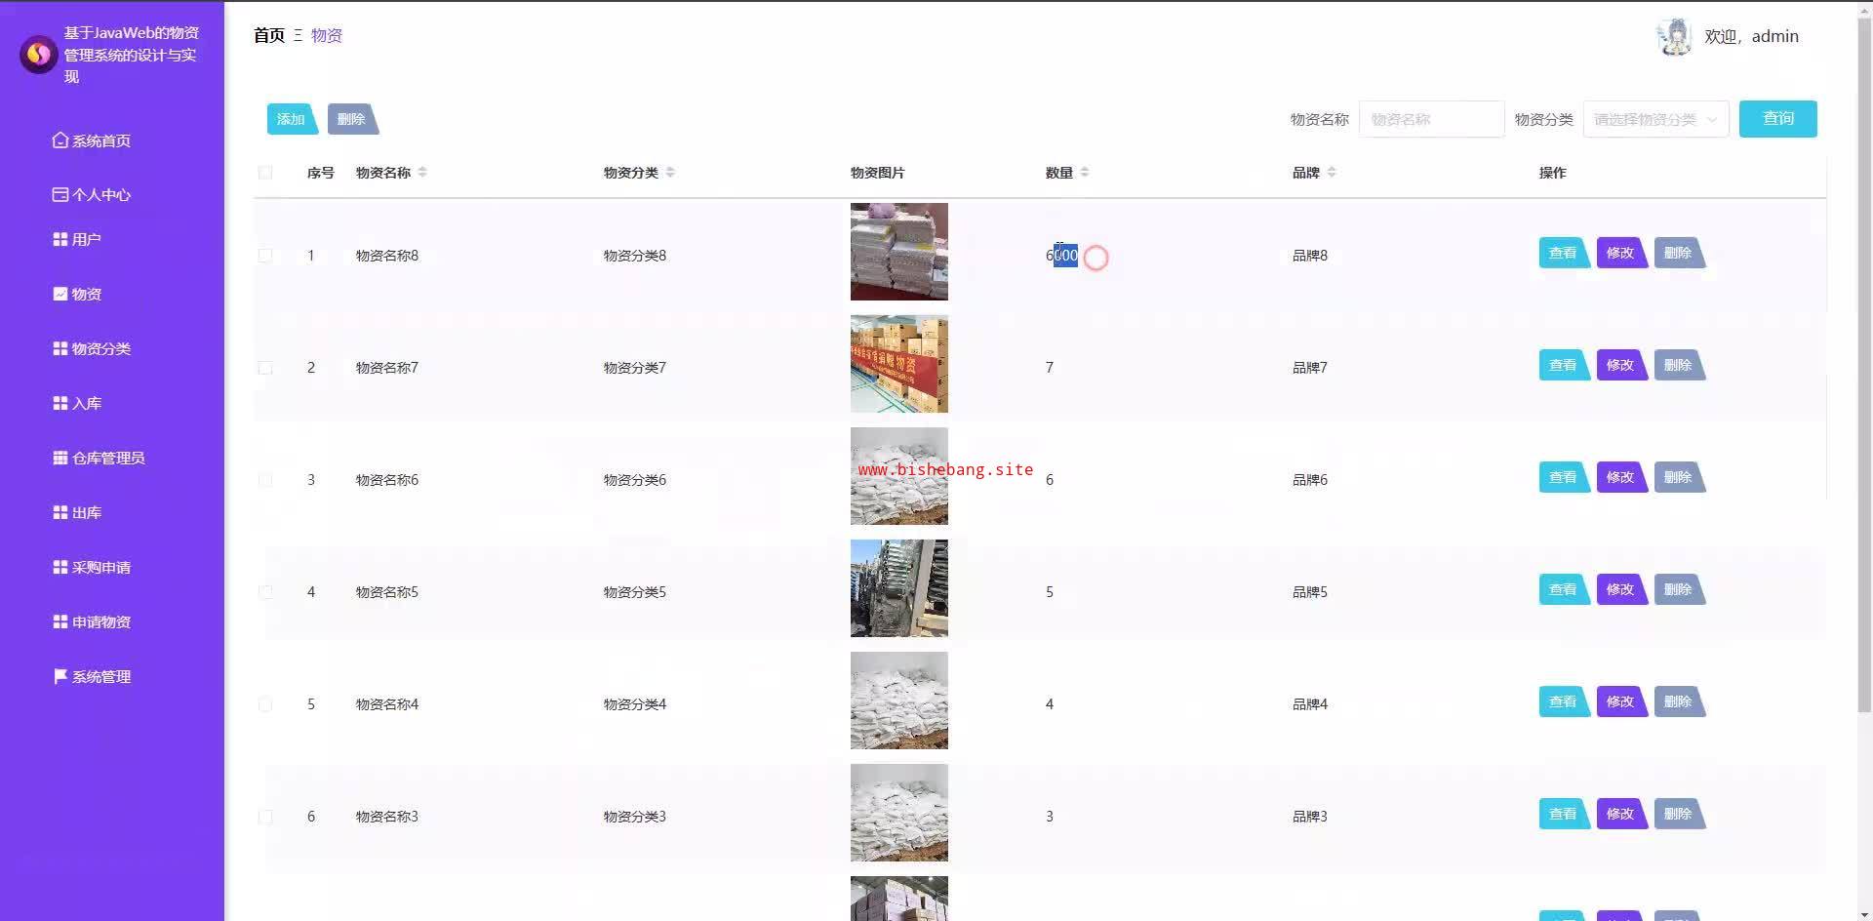Click the grid icon beside 用户
1873x921 pixels.
coord(60,239)
